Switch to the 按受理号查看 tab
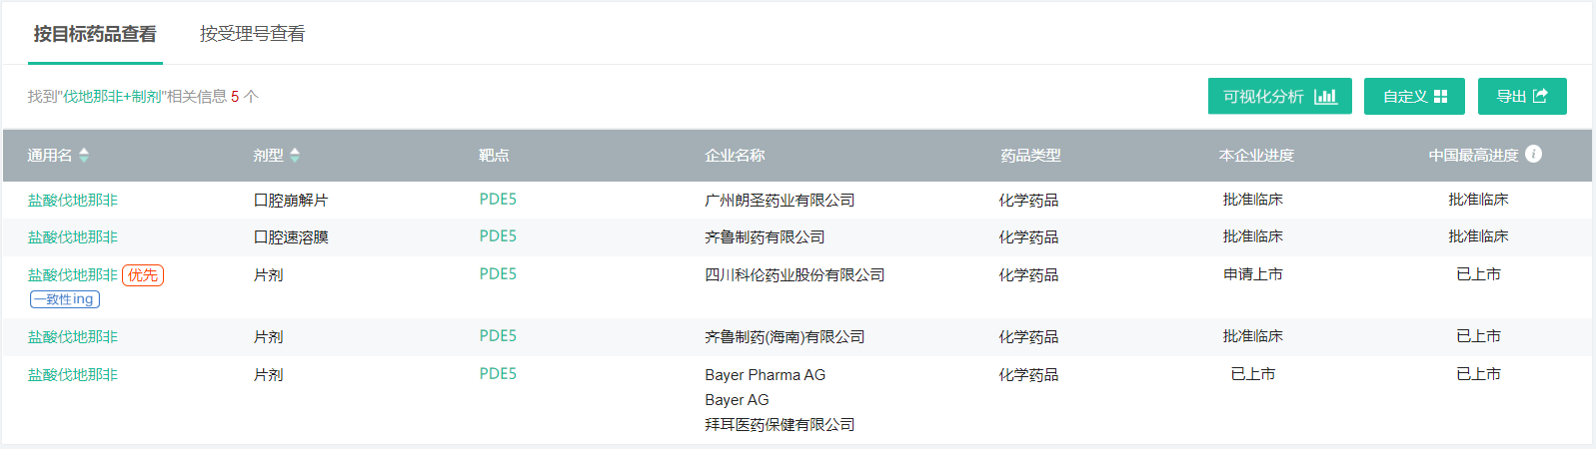1596x449 pixels. coord(252,34)
